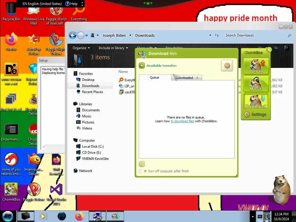Click Everything desktop shortcut
This screenshot has height=222, width=296.
click(x=79, y=14)
